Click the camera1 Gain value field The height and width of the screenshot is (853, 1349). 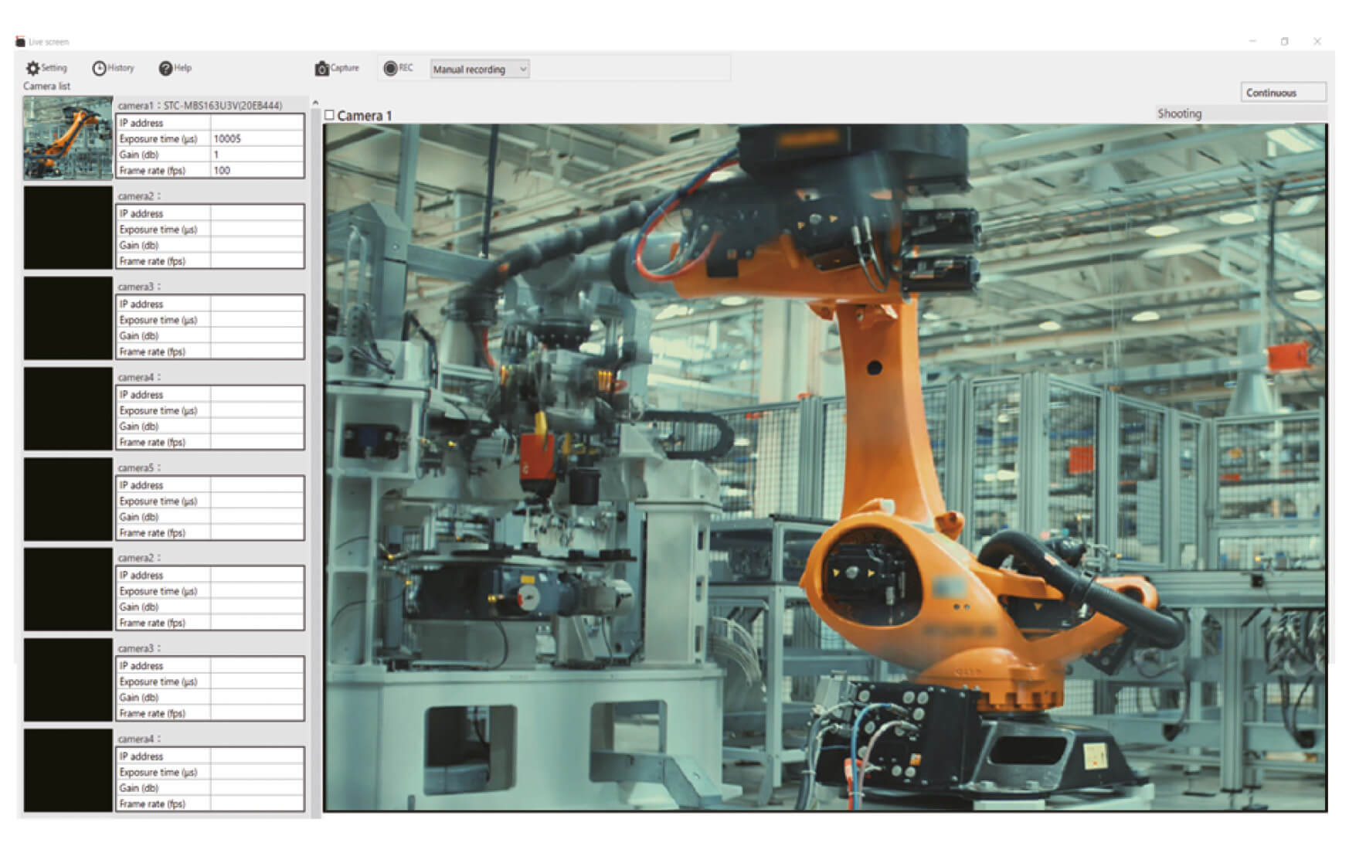pyautogui.click(x=257, y=155)
